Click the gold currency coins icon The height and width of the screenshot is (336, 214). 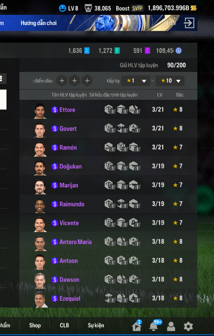coord(194,8)
